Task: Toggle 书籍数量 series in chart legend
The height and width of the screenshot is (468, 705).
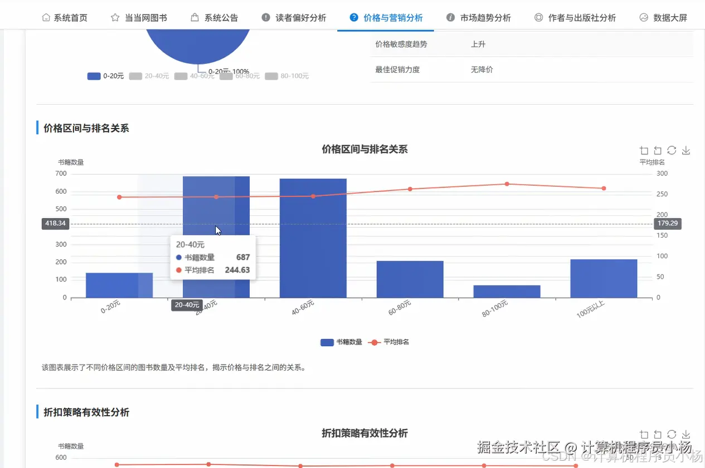Action: click(x=341, y=342)
